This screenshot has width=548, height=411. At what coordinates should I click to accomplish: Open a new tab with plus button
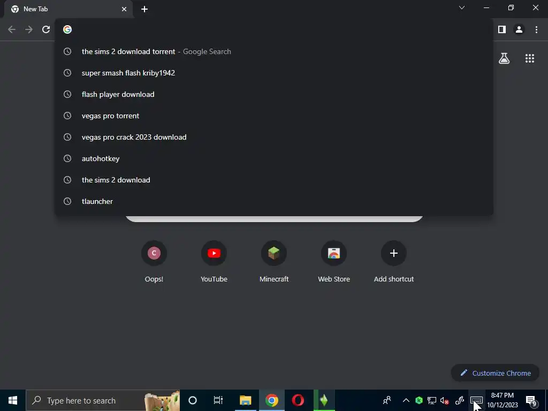144,10
